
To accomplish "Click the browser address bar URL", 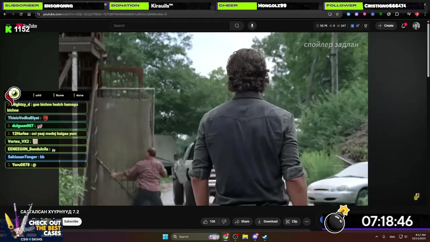I will click(x=105, y=14).
